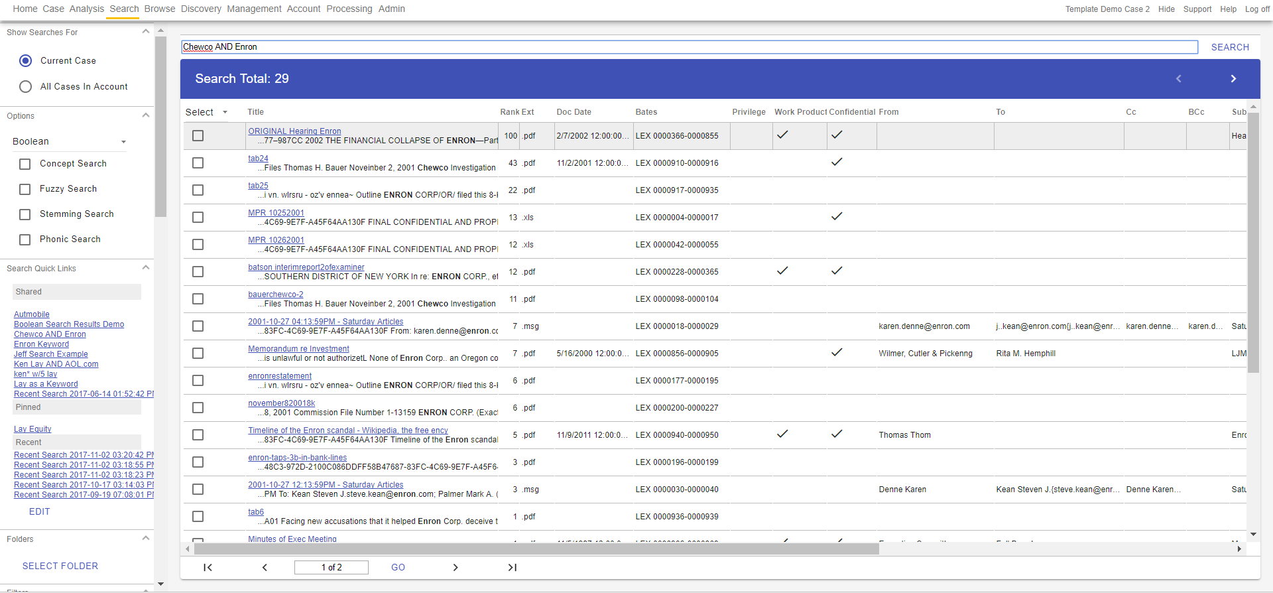
Task: Open the Processing menu
Action: click(x=349, y=9)
